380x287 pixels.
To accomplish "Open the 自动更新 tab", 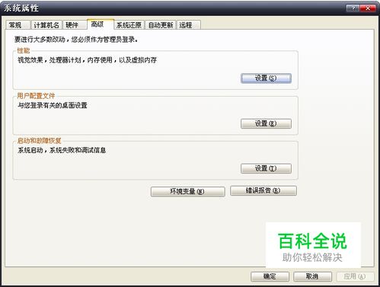I will point(161,25).
